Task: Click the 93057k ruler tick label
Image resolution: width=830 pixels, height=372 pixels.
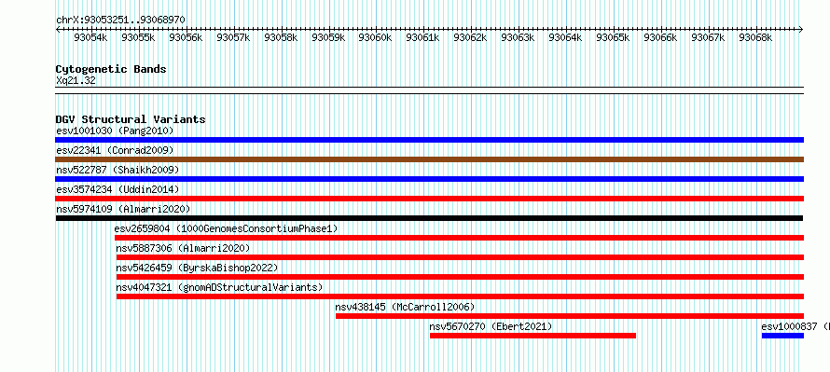Action: coord(233,37)
